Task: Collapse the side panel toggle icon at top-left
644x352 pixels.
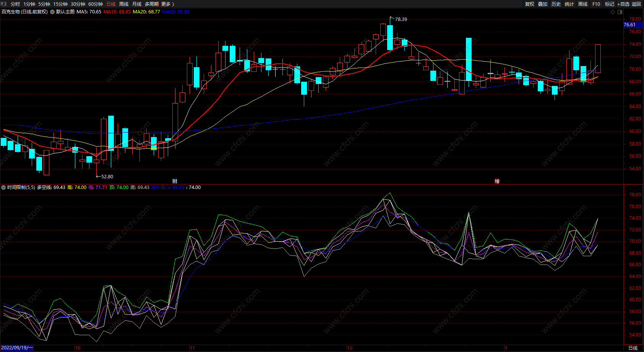Action: (x=4, y=4)
